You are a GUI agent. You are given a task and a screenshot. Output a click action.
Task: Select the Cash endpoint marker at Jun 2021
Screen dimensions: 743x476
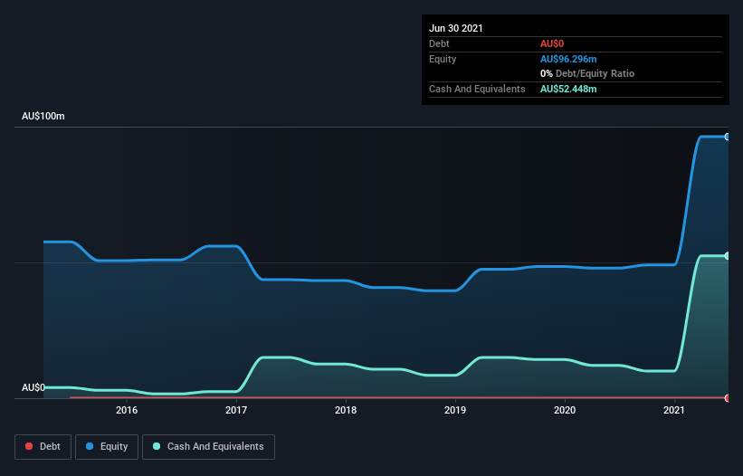tap(727, 256)
